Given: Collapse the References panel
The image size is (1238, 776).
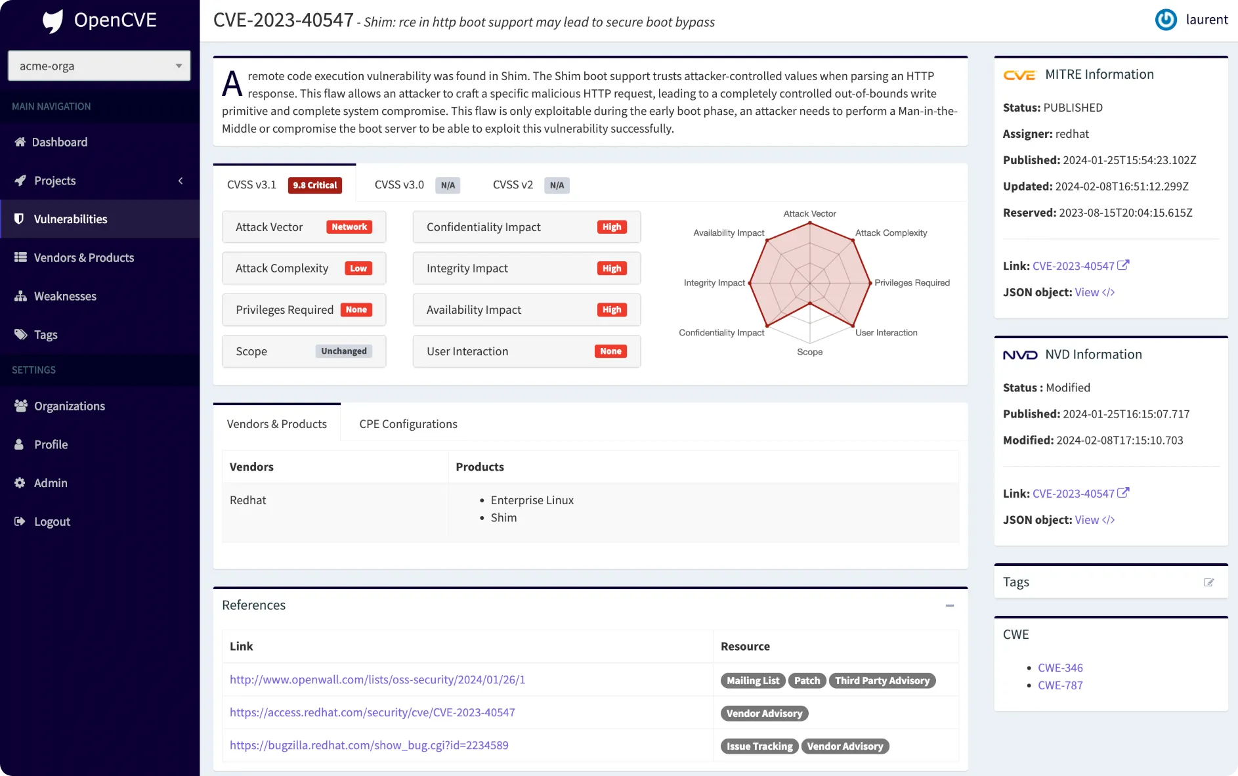Looking at the screenshot, I should 949,605.
